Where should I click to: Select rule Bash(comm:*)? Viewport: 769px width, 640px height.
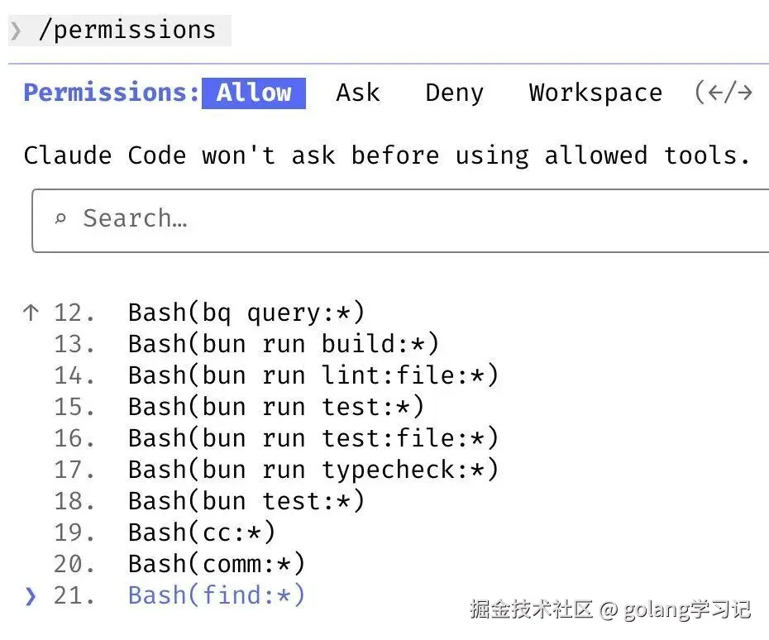(x=215, y=563)
